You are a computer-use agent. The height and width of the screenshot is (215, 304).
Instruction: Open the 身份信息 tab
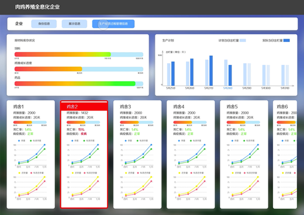pyautogui.click(x=44, y=24)
